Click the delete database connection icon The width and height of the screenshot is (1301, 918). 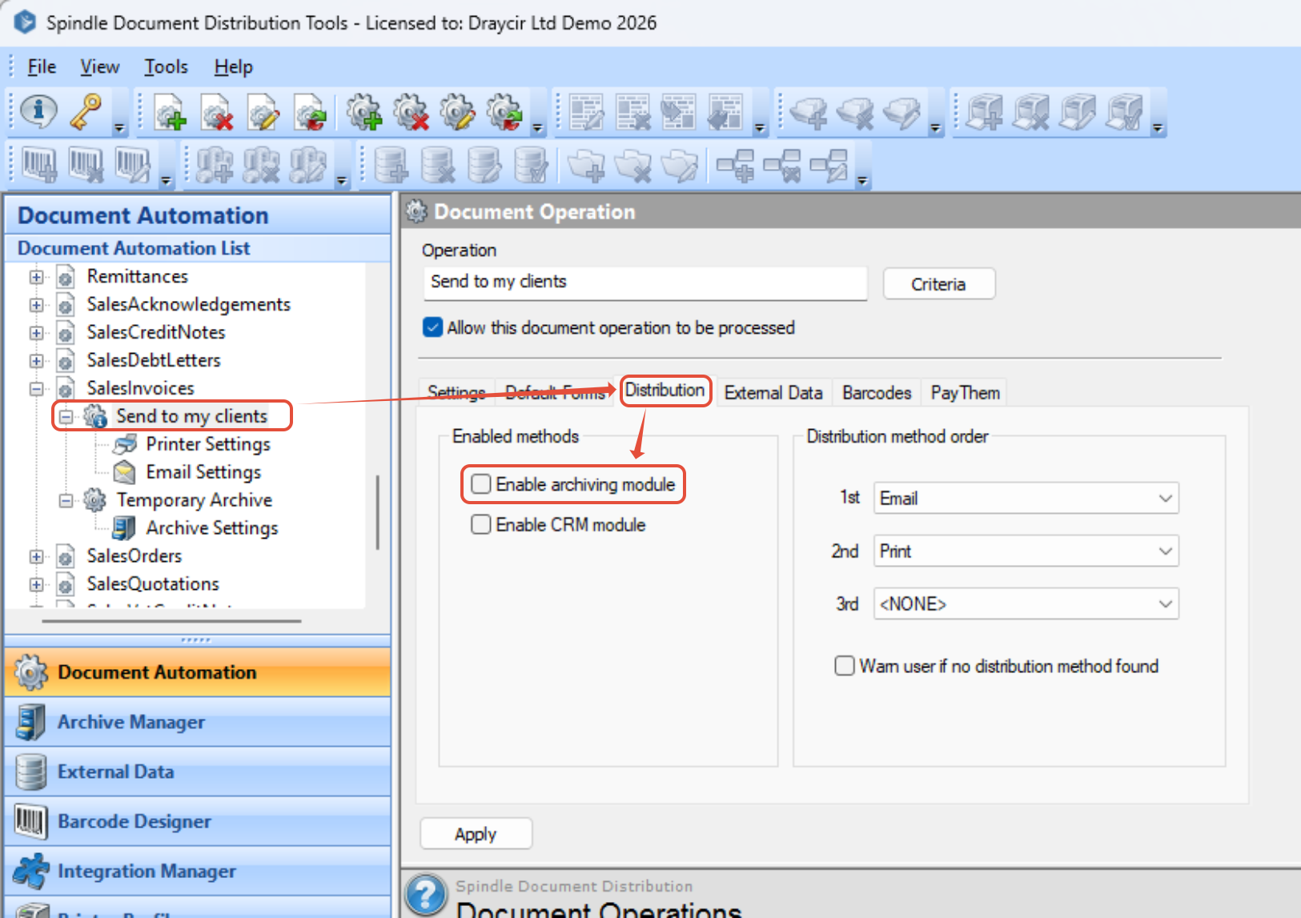coord(438,164)
